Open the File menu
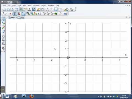Image resolution: width=132 pixels, height=99 pixels. (4, 5)
